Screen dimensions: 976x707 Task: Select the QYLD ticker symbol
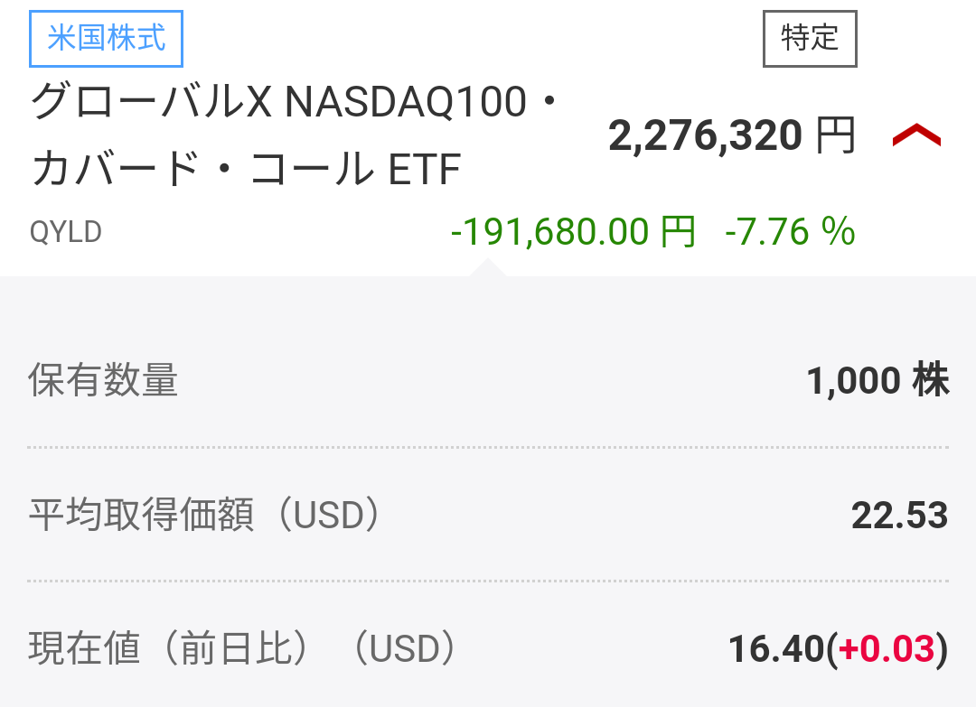click(x=65, y=233)
